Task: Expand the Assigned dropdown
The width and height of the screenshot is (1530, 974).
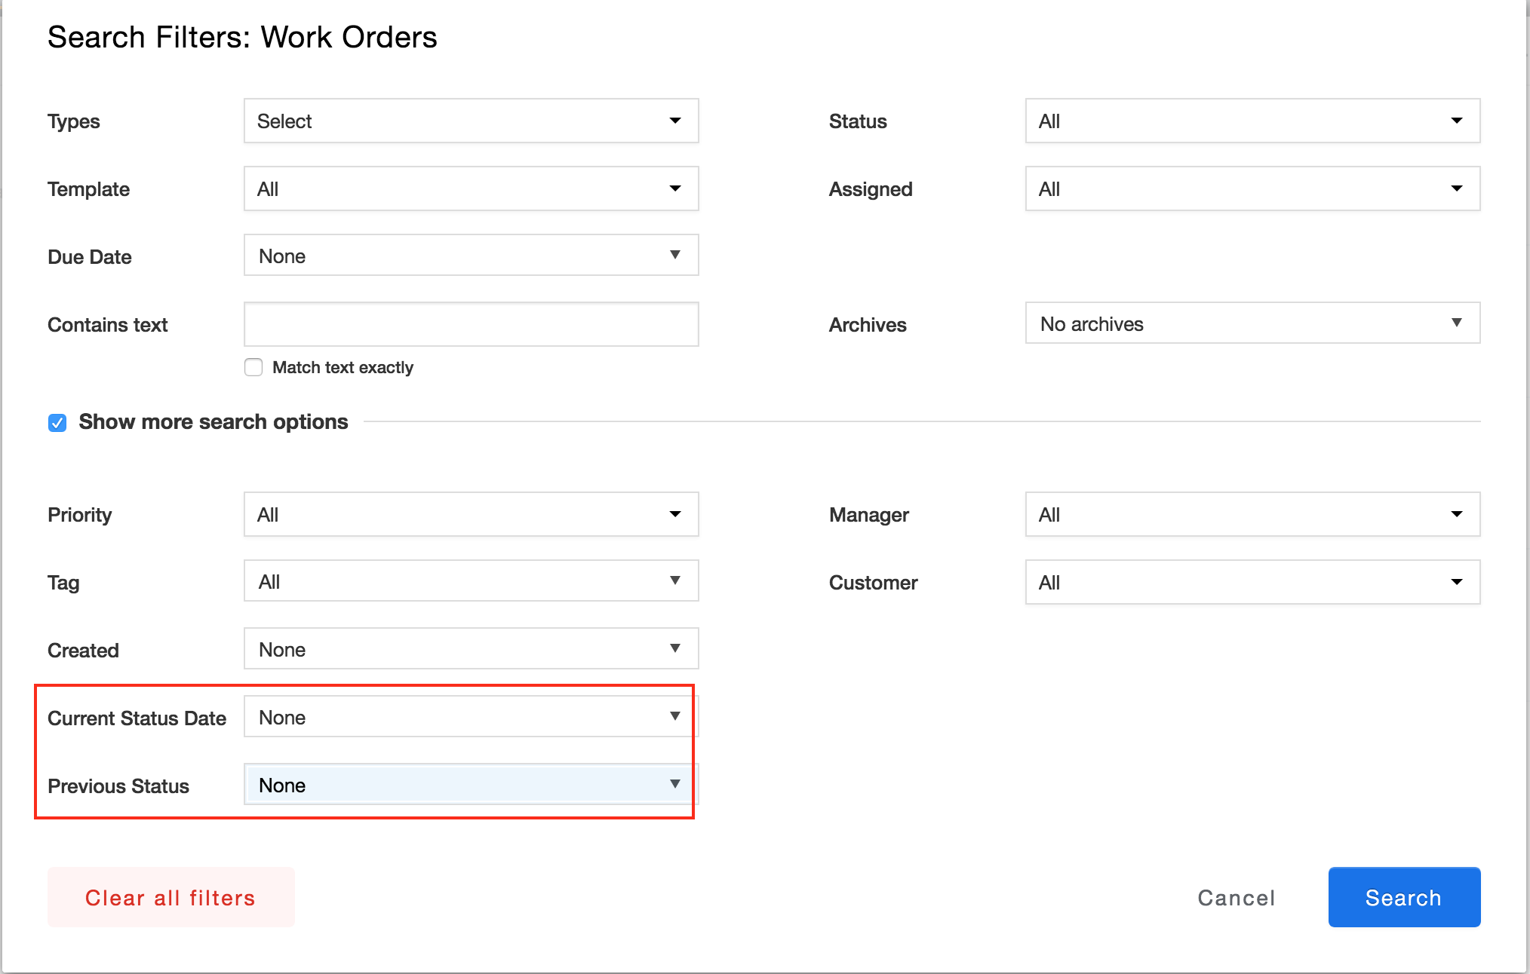Action: [x=1252, y=188]
